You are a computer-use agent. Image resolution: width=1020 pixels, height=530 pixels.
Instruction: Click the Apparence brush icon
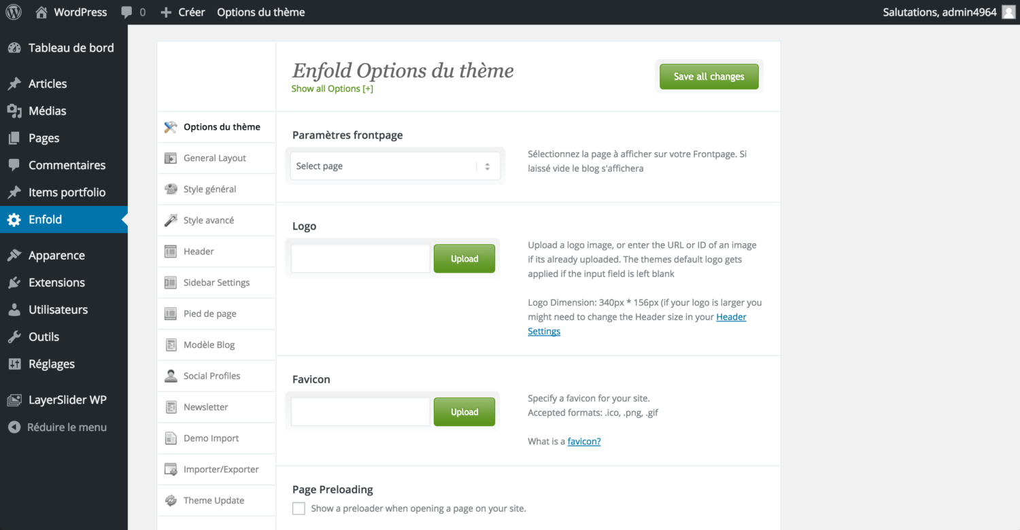14,255
